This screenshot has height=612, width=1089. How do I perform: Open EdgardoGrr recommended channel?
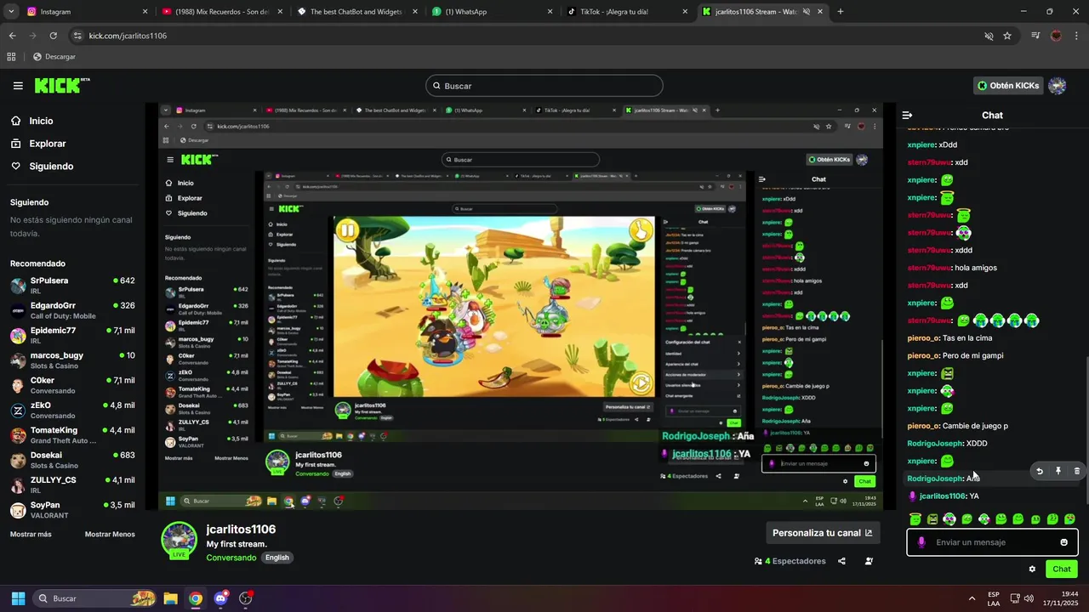(72, 310)
